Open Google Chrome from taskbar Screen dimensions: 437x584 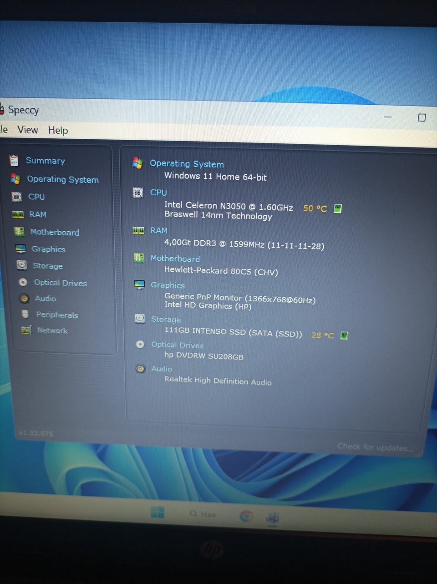point(246,516)
